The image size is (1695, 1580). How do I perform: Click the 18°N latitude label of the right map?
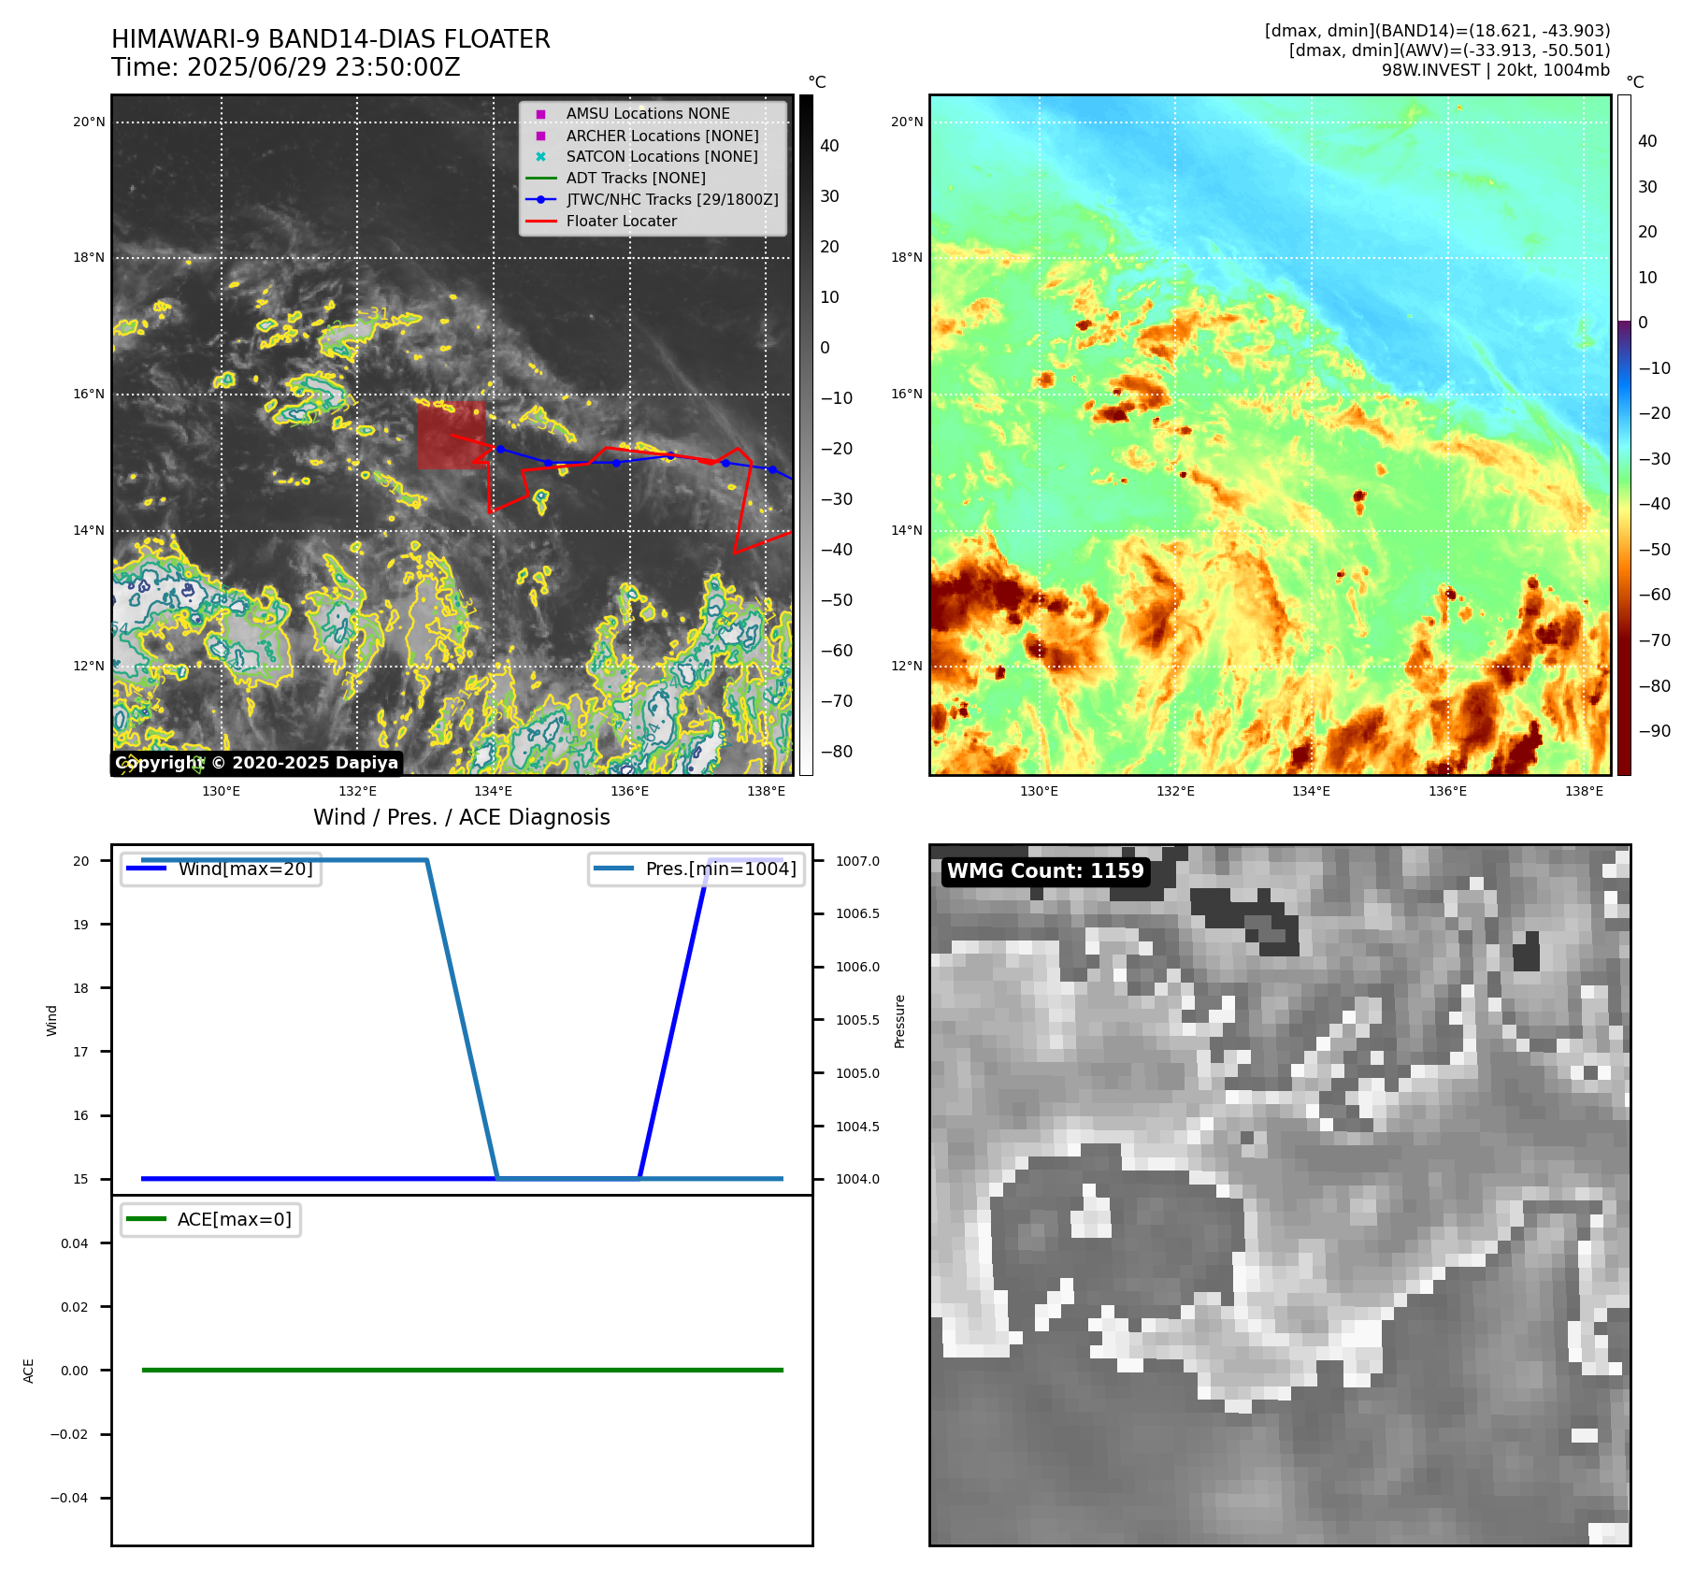point(907,257)
